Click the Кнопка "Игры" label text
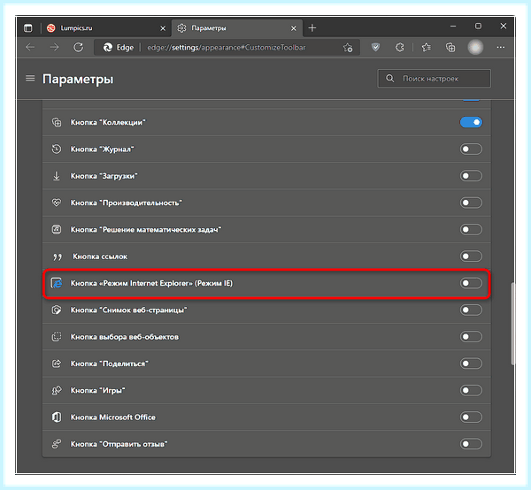This screenshot has height=490, width=531. 98,391
